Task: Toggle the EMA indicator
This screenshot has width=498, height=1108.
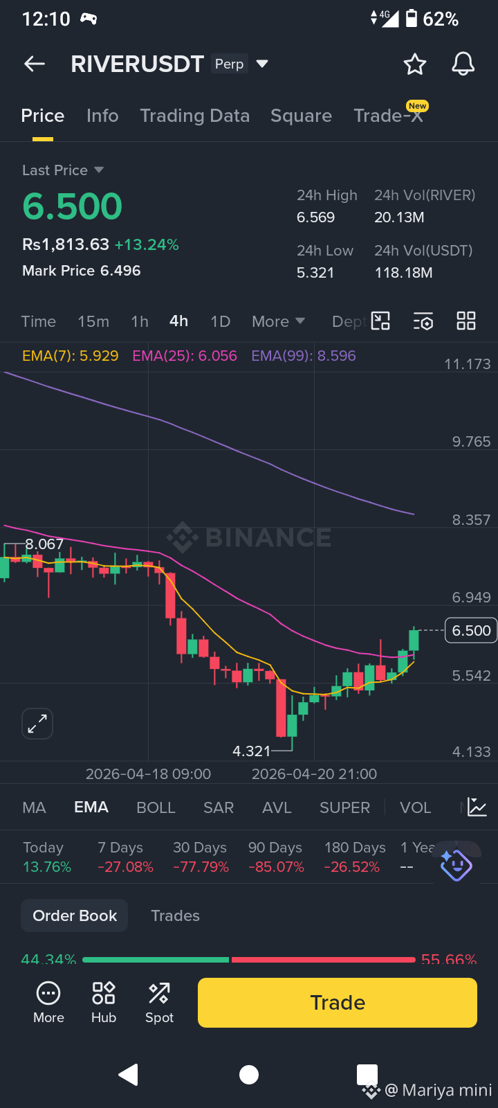Action: pos(91,807)
